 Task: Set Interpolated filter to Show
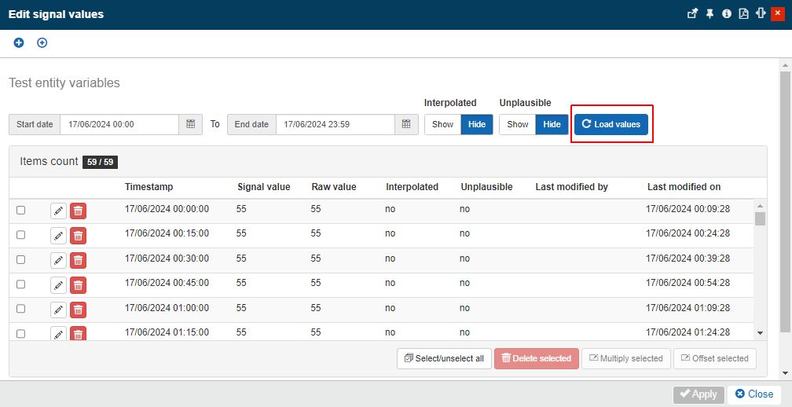[442, 124]
